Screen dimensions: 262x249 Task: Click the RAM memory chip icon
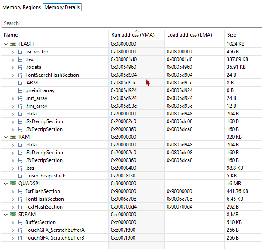tap(13, 137)
